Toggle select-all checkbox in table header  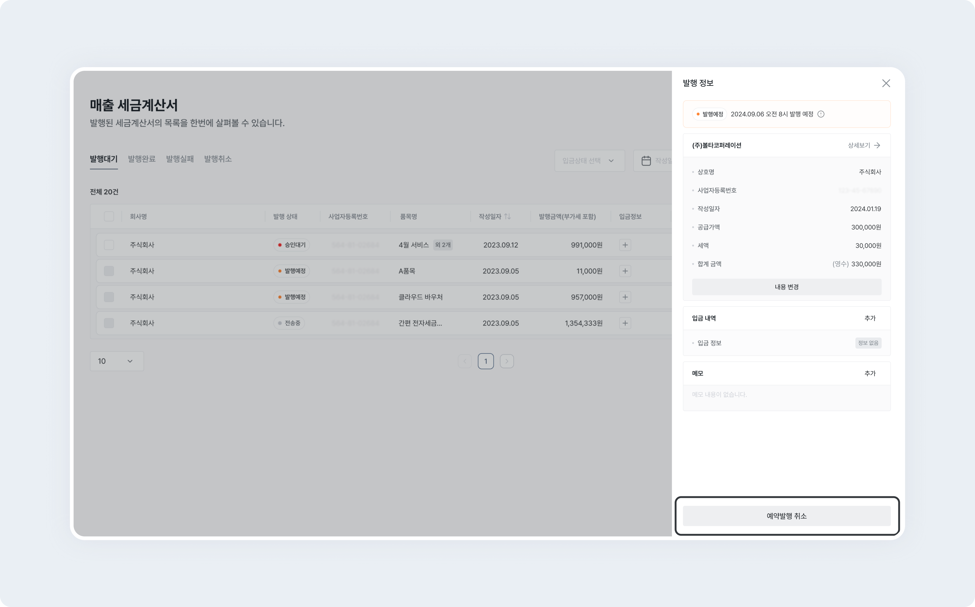109,216
